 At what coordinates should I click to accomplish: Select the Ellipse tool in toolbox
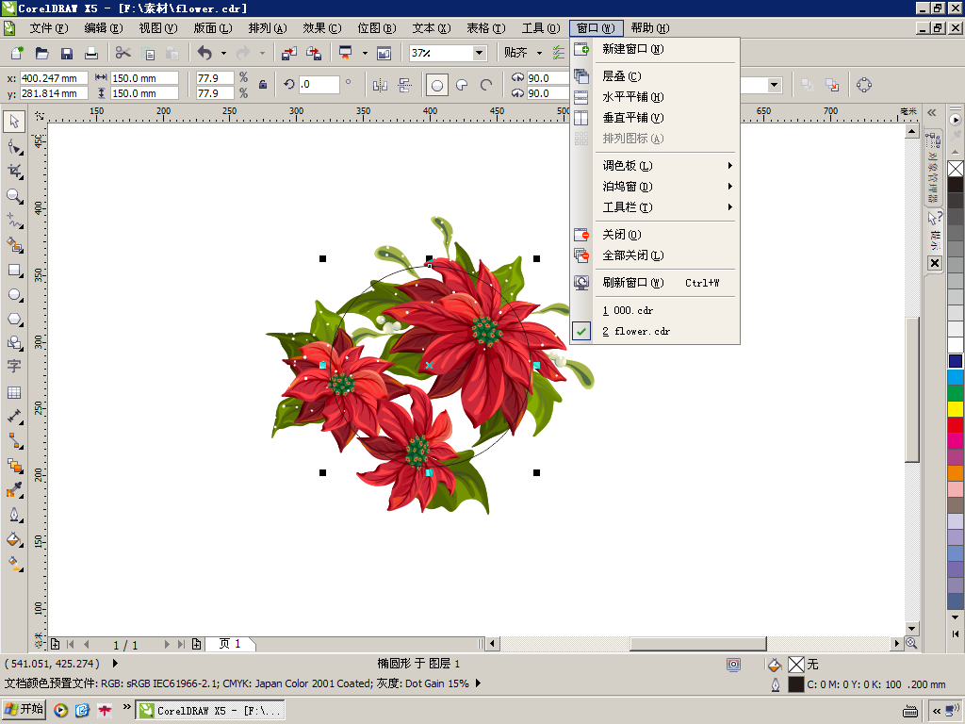13,295
